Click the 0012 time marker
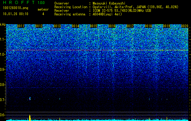191x121 pixels. tap(39, 26)
